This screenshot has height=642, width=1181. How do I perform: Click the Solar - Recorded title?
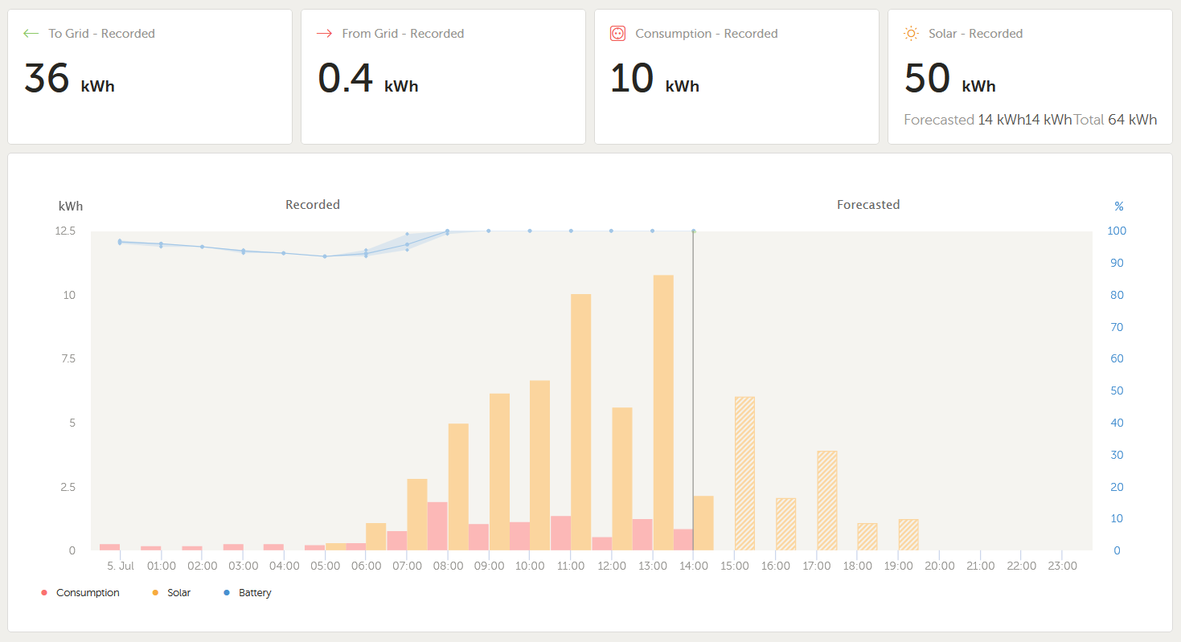(975, 34)
